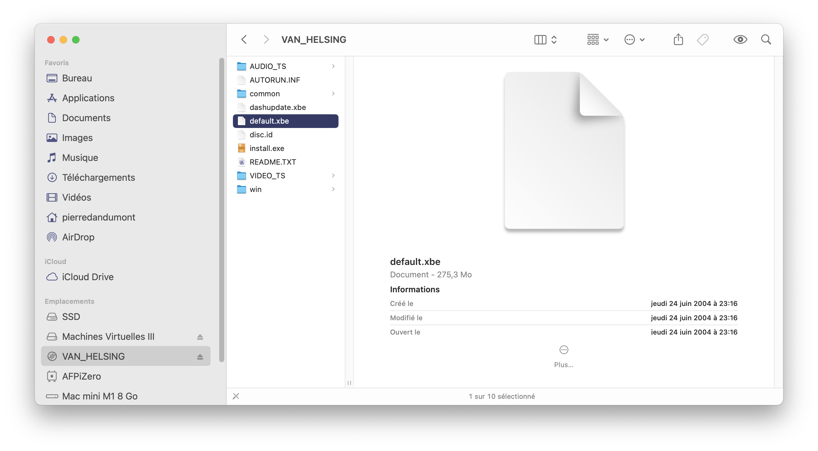This screenshot has width=818, height=451.
Task: Open the group-by grid dropdown
Action: [598, 40]
